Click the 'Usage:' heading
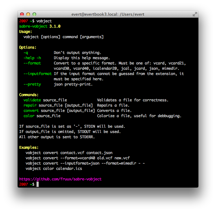216x212 pixels. click(x=25, y=32)
